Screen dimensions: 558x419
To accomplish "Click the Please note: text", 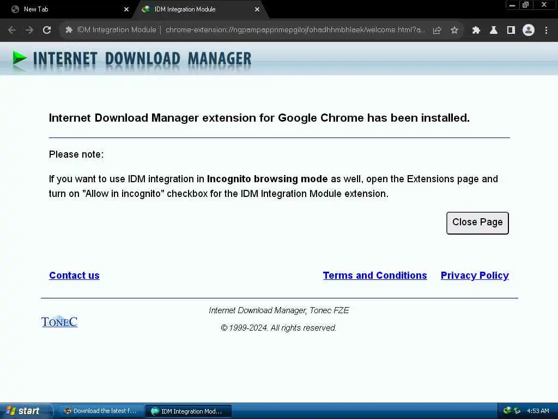I will pos(76,154).
